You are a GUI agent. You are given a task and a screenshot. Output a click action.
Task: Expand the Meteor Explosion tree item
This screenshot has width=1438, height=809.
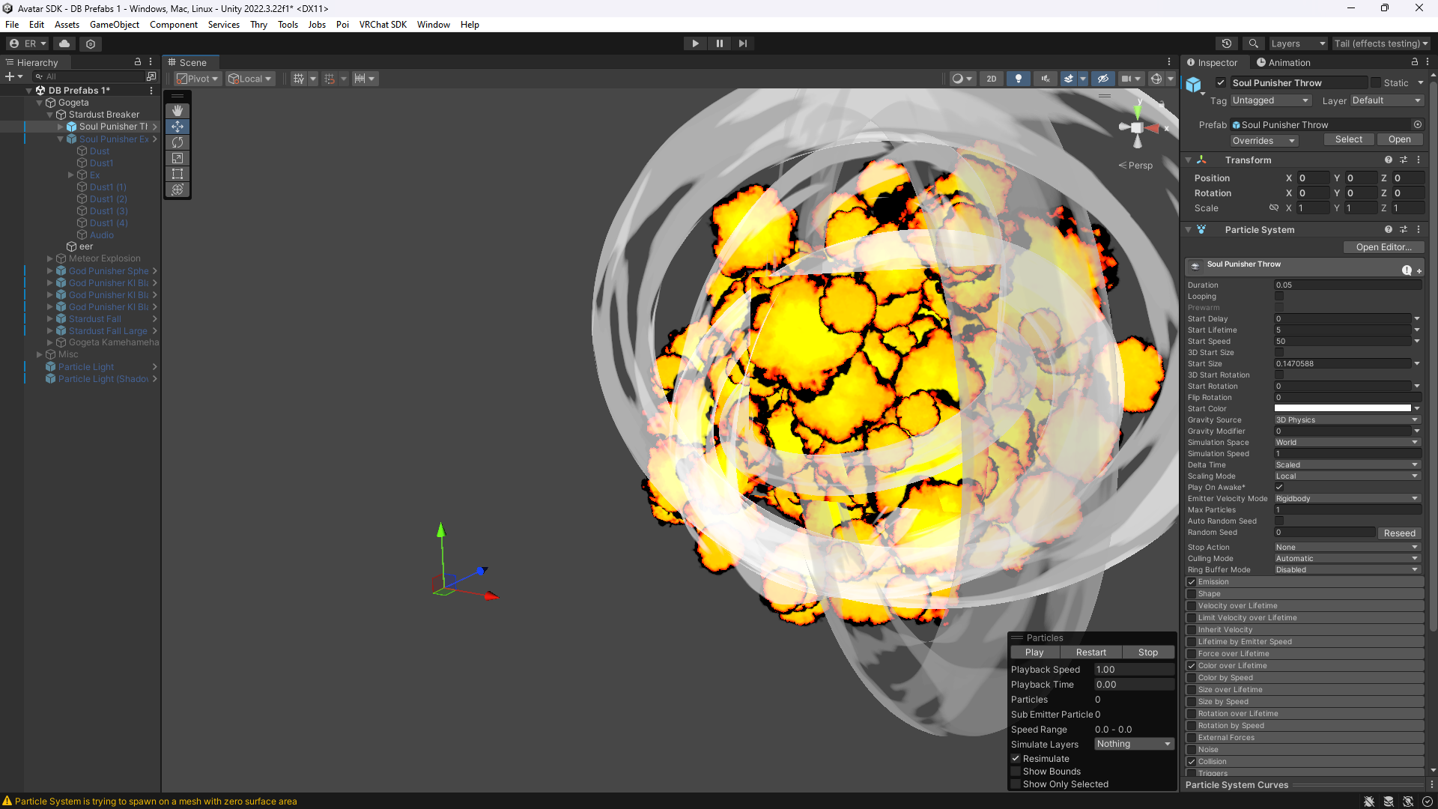(x=50, y=258)
